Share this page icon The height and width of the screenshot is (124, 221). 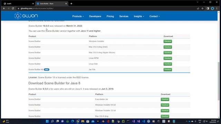point(198,8)
